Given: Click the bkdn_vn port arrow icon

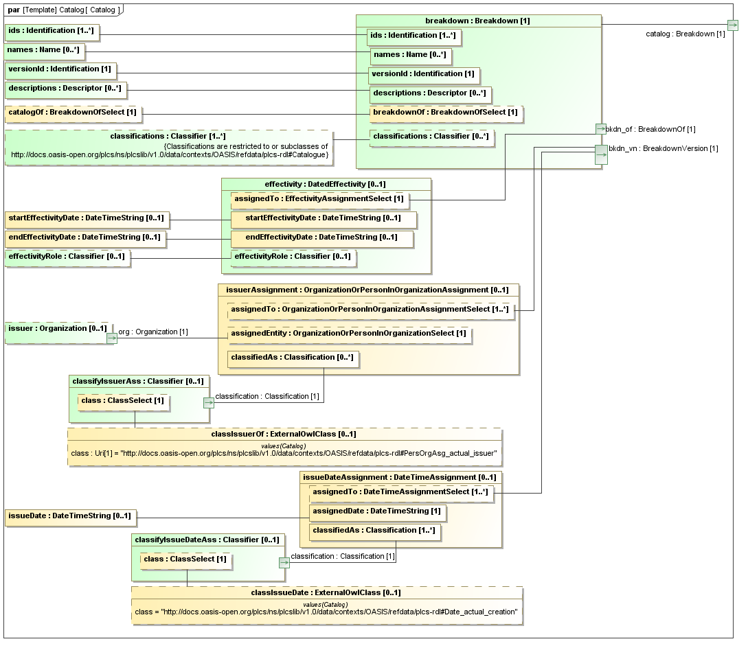Looking at the screenshot, I should [601, 154].
